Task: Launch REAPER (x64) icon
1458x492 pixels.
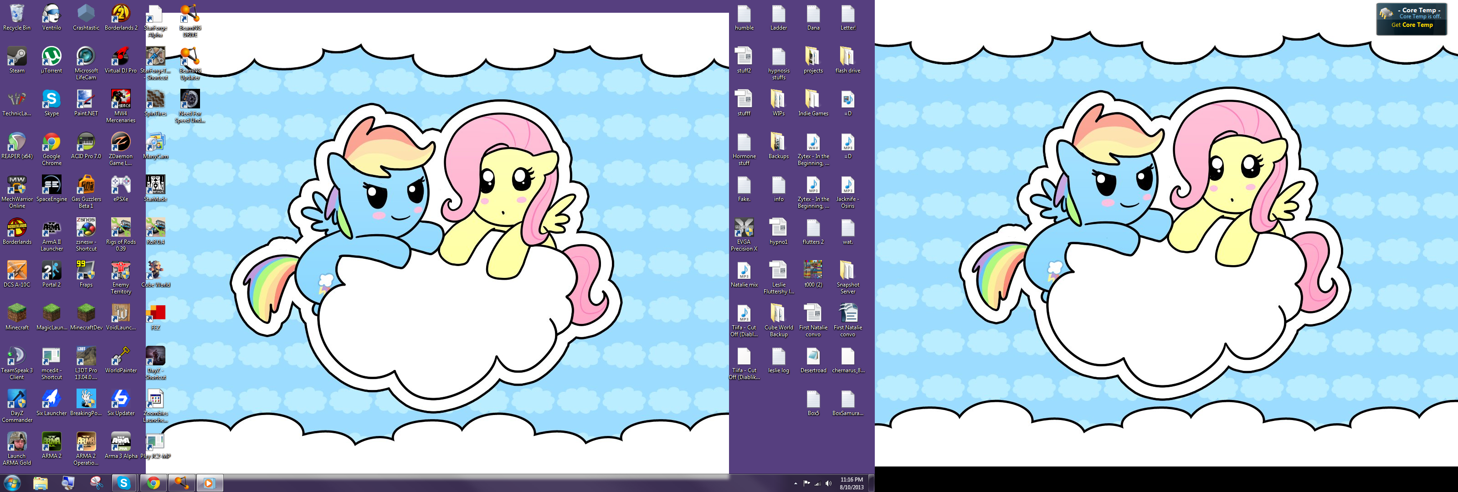Action: [17, 146]
